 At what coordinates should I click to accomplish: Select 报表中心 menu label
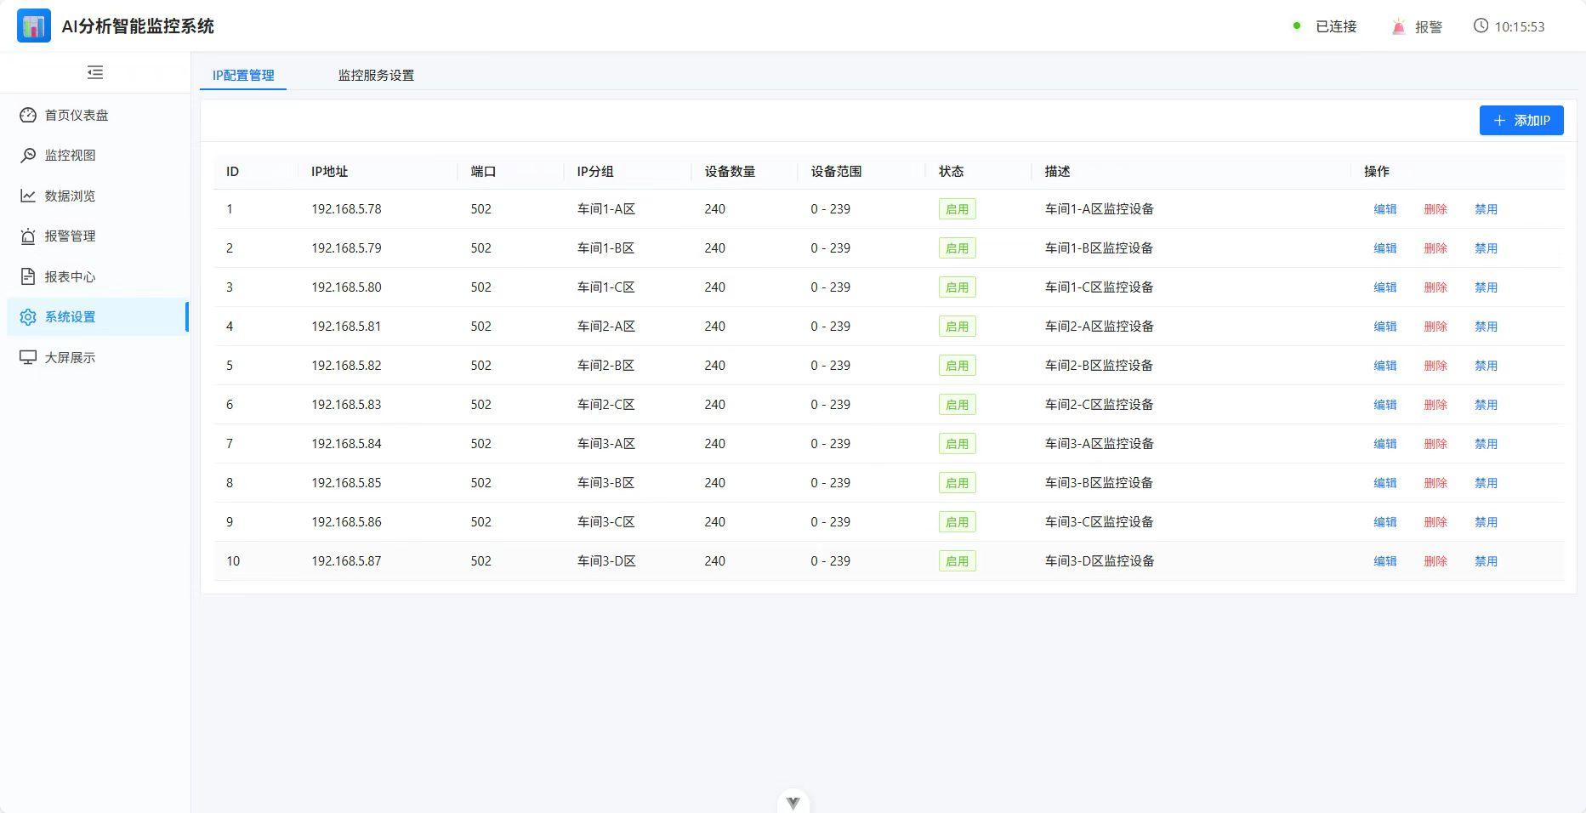(x=70, y=276)
